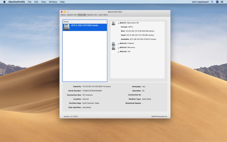
Task: Open the File menu
Action: [30, 2]
